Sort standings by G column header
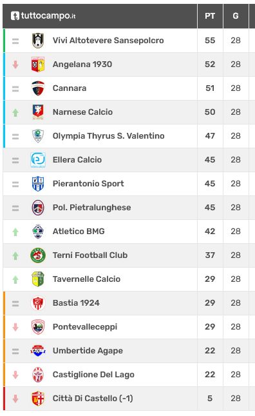 236,16
